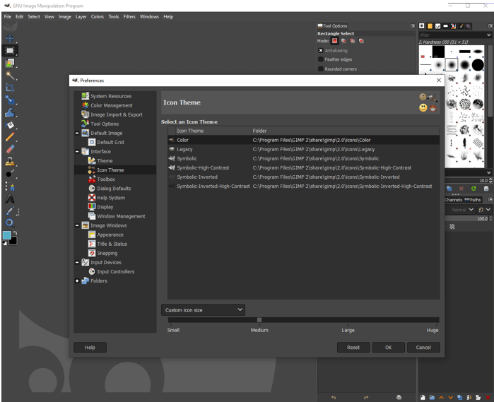
Task: Collapse Interface tree node
Action: click(77, 151)
